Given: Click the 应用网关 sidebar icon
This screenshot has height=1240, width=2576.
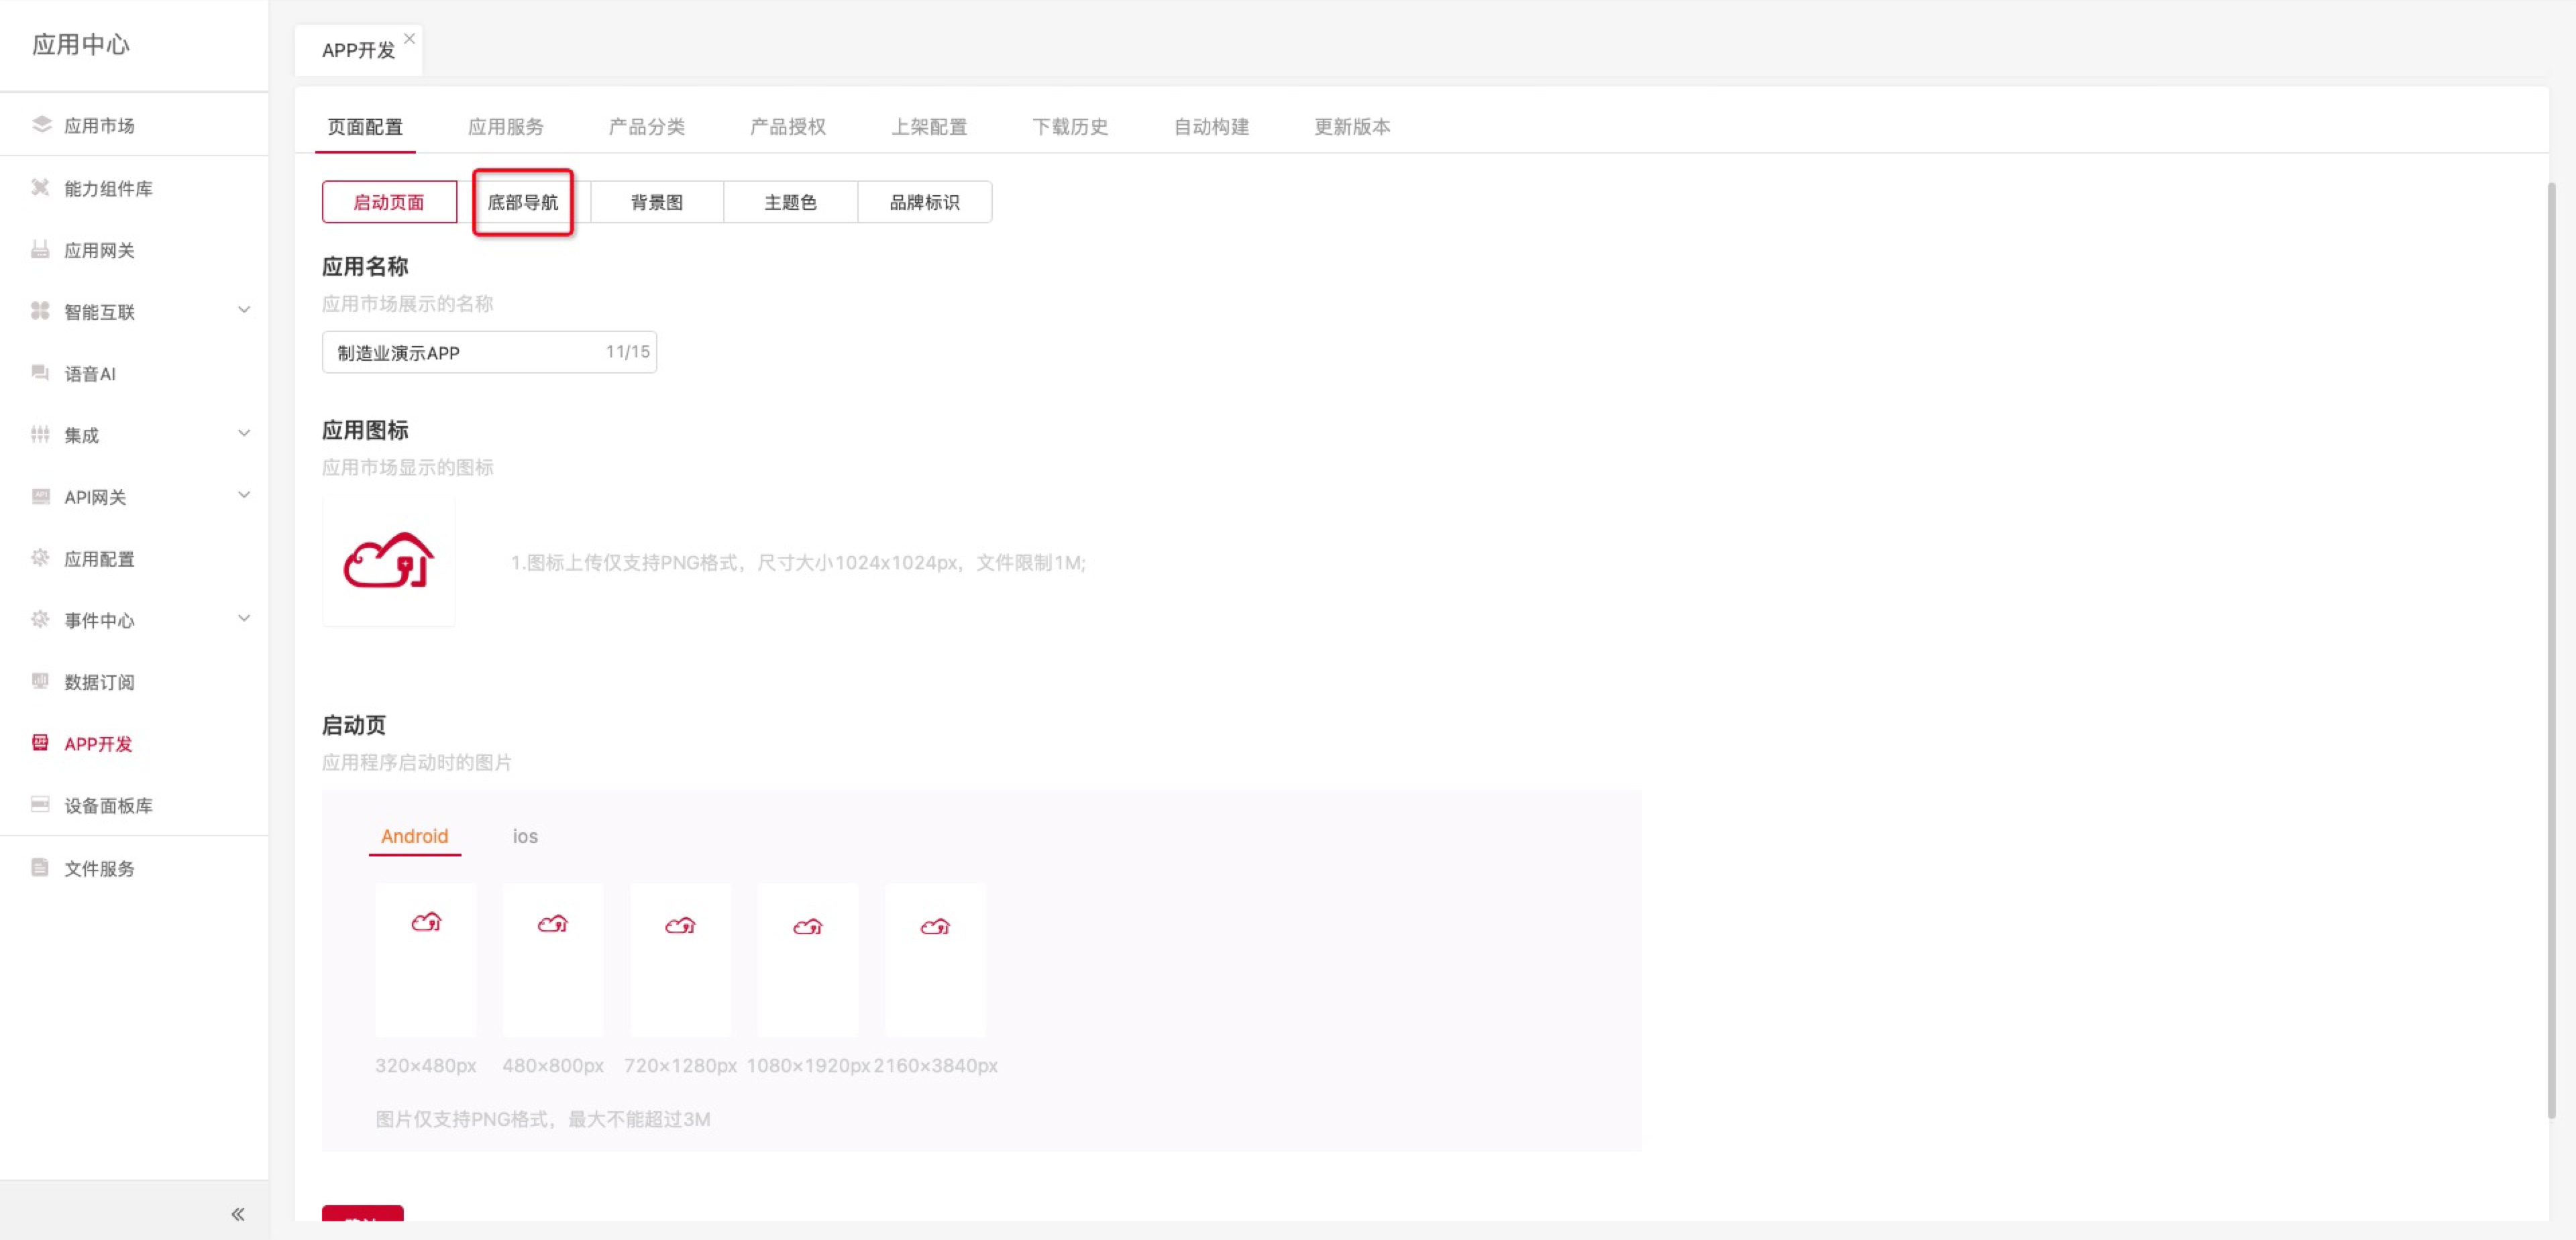Looking at the screenshot, I should (x=40, y=250).
